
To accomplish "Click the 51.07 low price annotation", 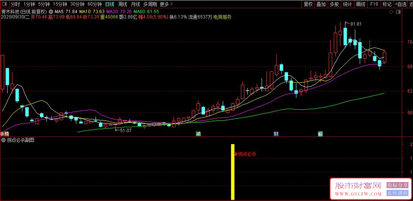I will [125, 130].
